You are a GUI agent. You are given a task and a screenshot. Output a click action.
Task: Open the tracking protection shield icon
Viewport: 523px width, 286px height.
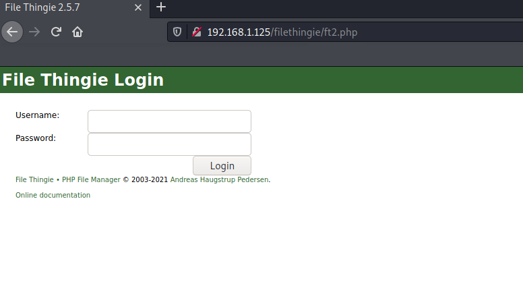tap(178, 32)
